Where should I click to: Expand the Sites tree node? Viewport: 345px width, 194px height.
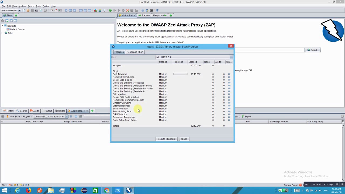coord(2,33)
